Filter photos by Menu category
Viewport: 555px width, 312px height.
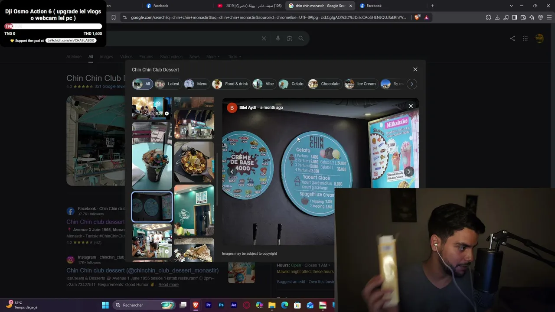point(196,84)
